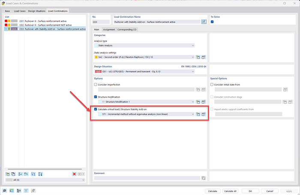Open the Analysis type dropdown
Viewport: 300px width, 195px height.
pos(144,45)
